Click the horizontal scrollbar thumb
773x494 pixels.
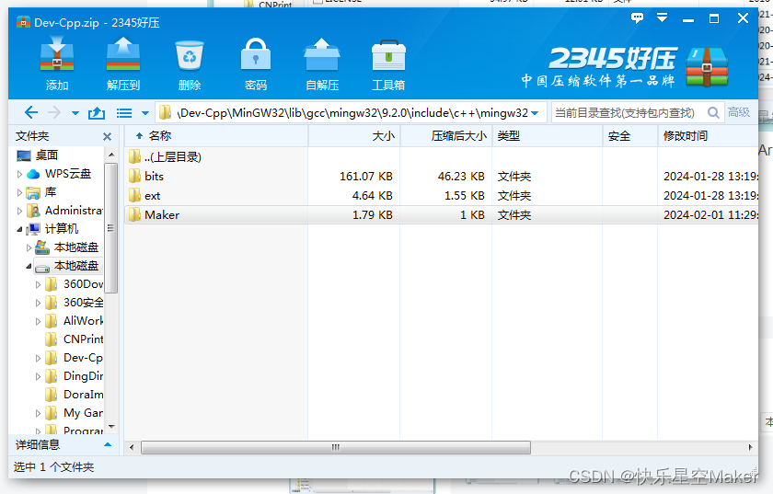pyautogui.click(x=336, y=448)
